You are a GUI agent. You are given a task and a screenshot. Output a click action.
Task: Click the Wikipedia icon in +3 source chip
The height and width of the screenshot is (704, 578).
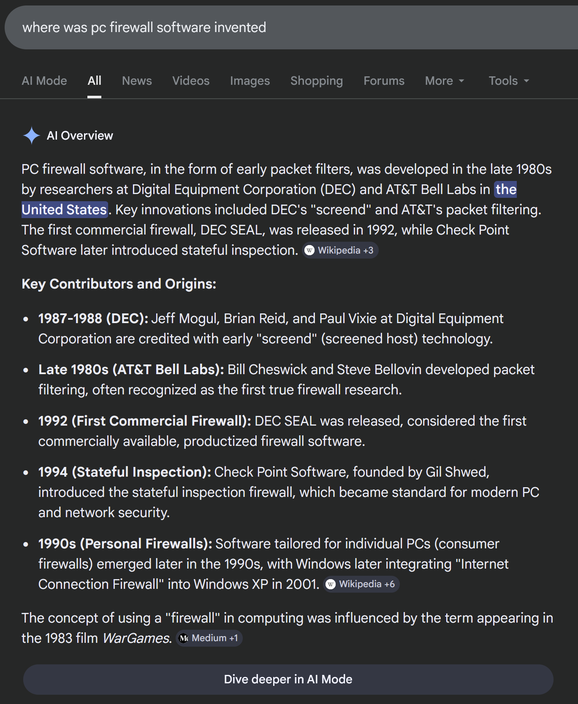309,251
